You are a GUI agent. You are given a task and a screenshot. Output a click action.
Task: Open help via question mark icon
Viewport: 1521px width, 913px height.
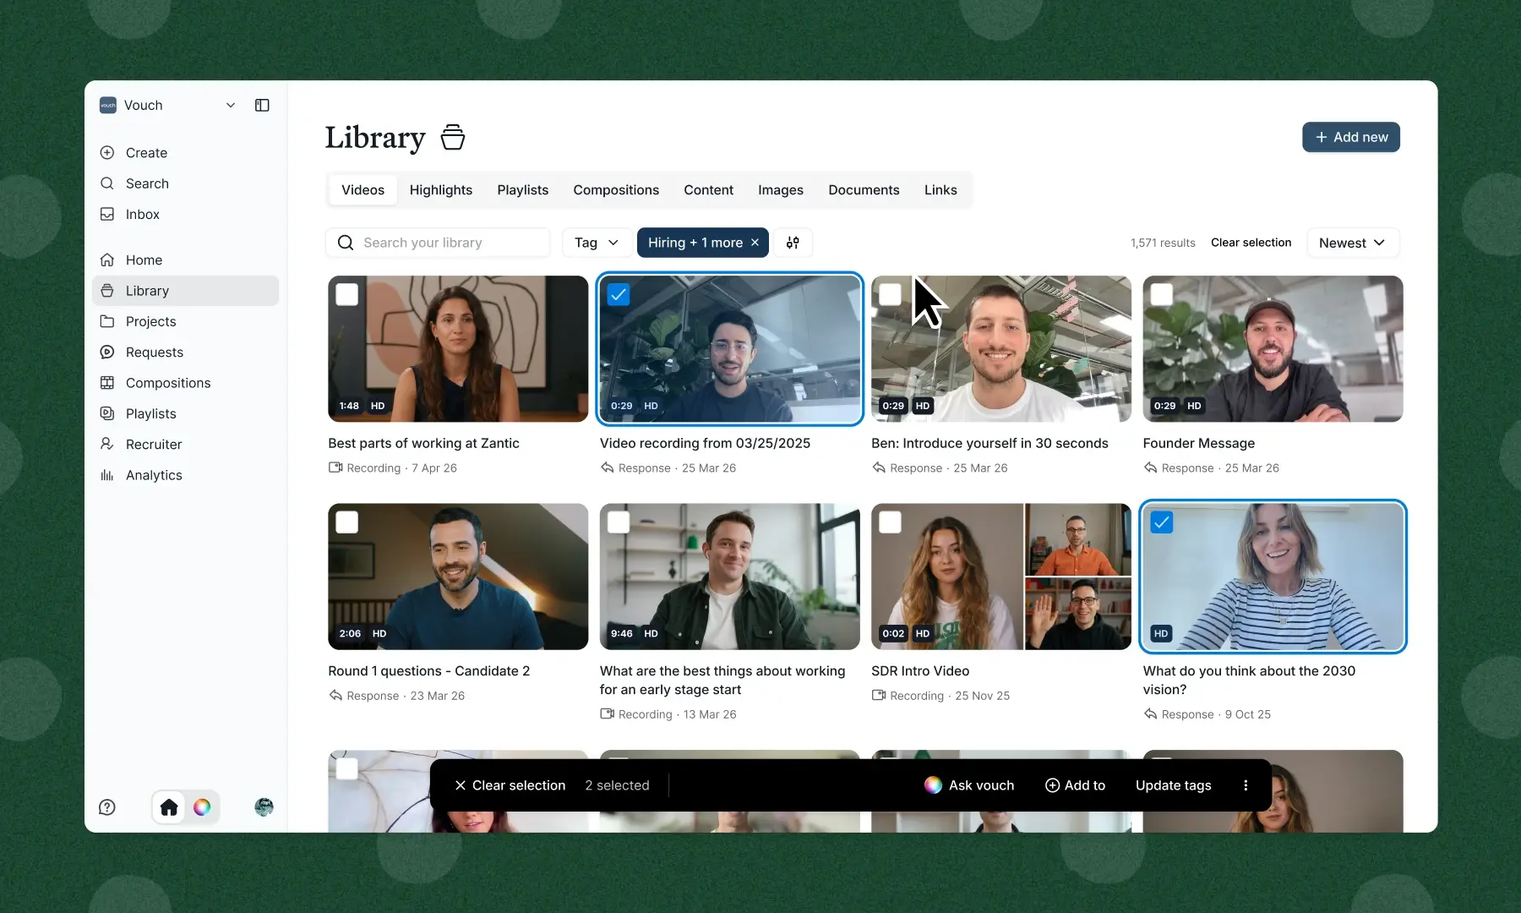(107, 807)
